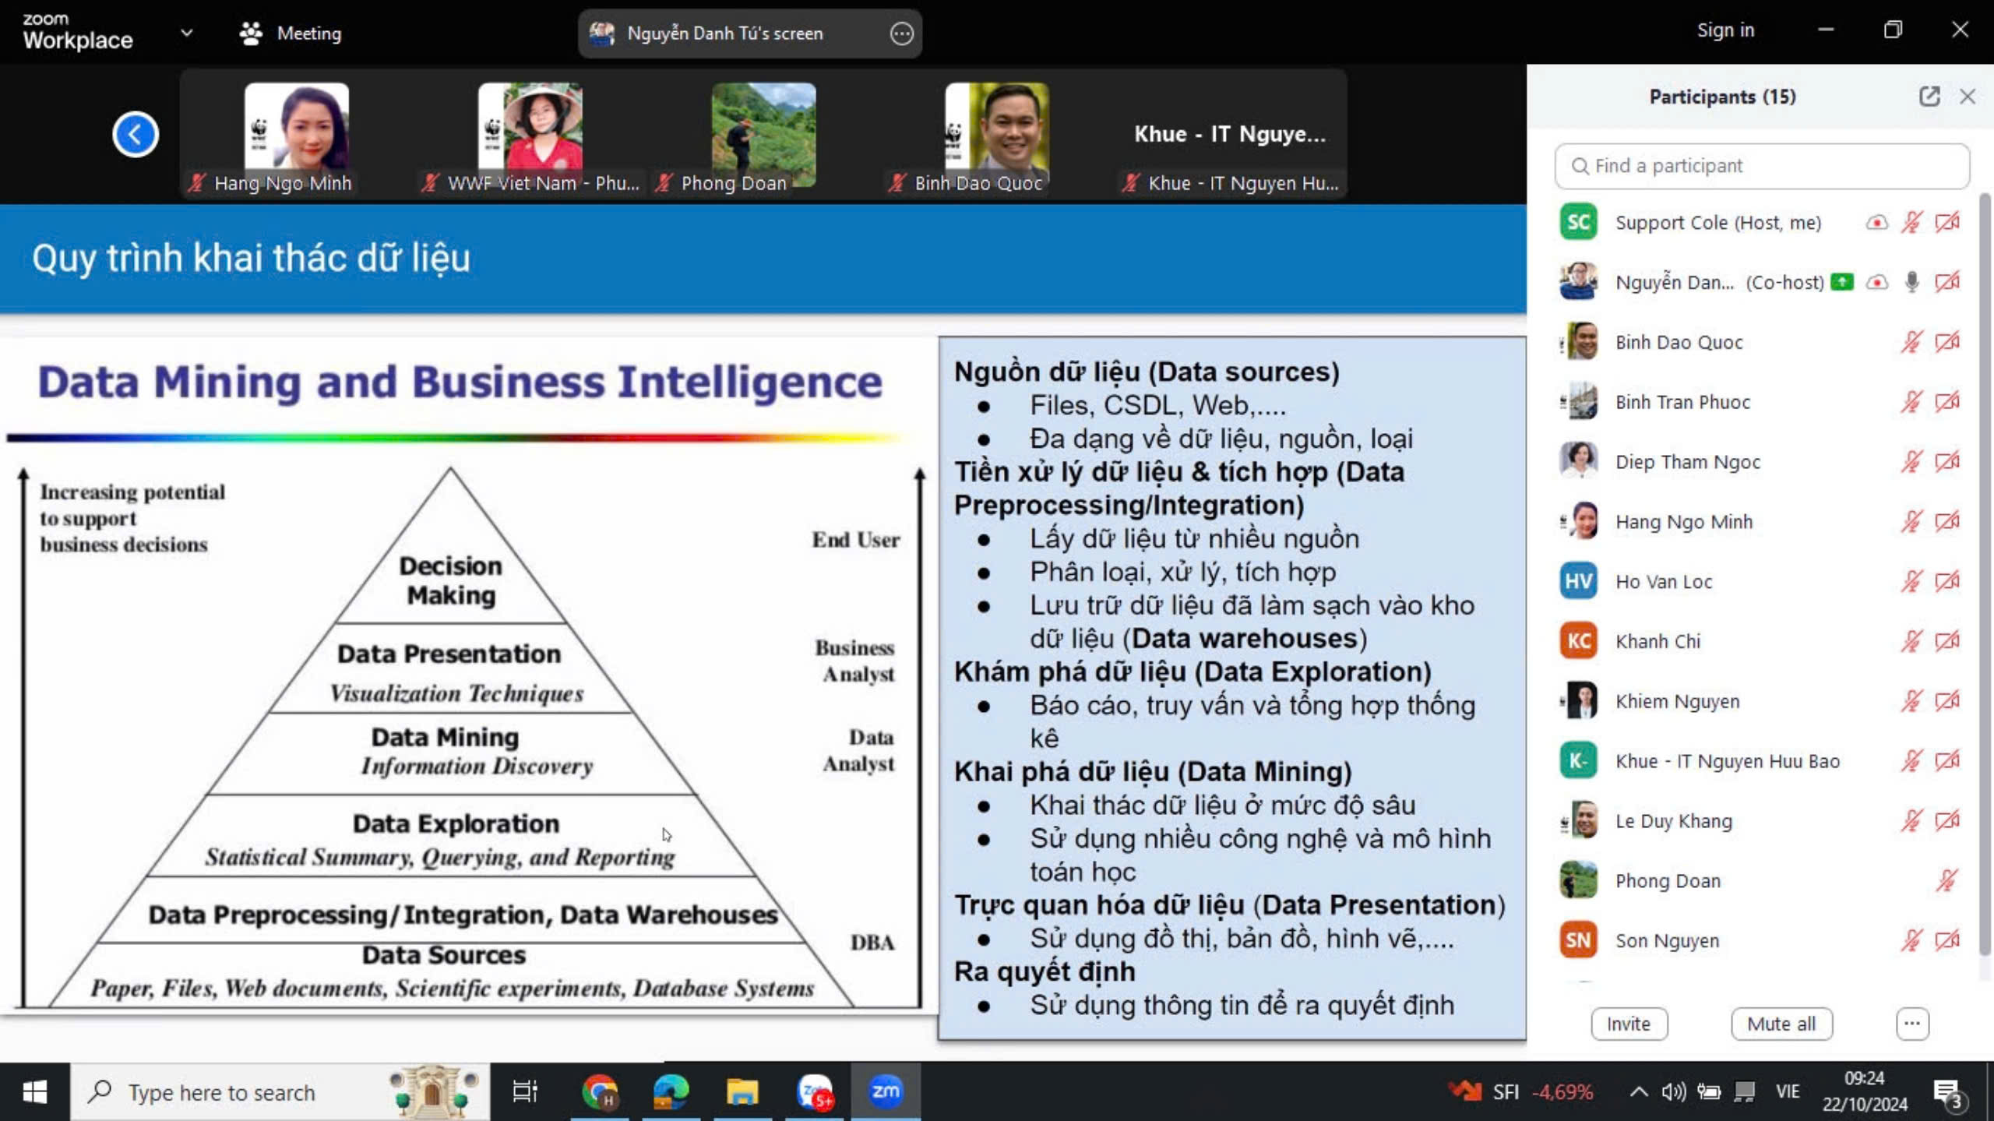Open Zalo app from taskbar
This screenshot has width=1994, height=1121.
(x=815, y=1092)
